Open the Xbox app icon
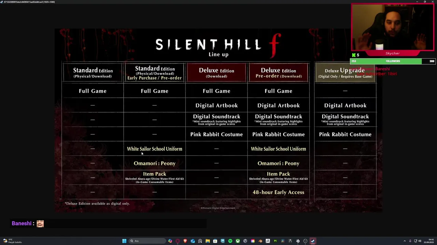This screenshot has height=245, width=437. (x=238, y=241)
